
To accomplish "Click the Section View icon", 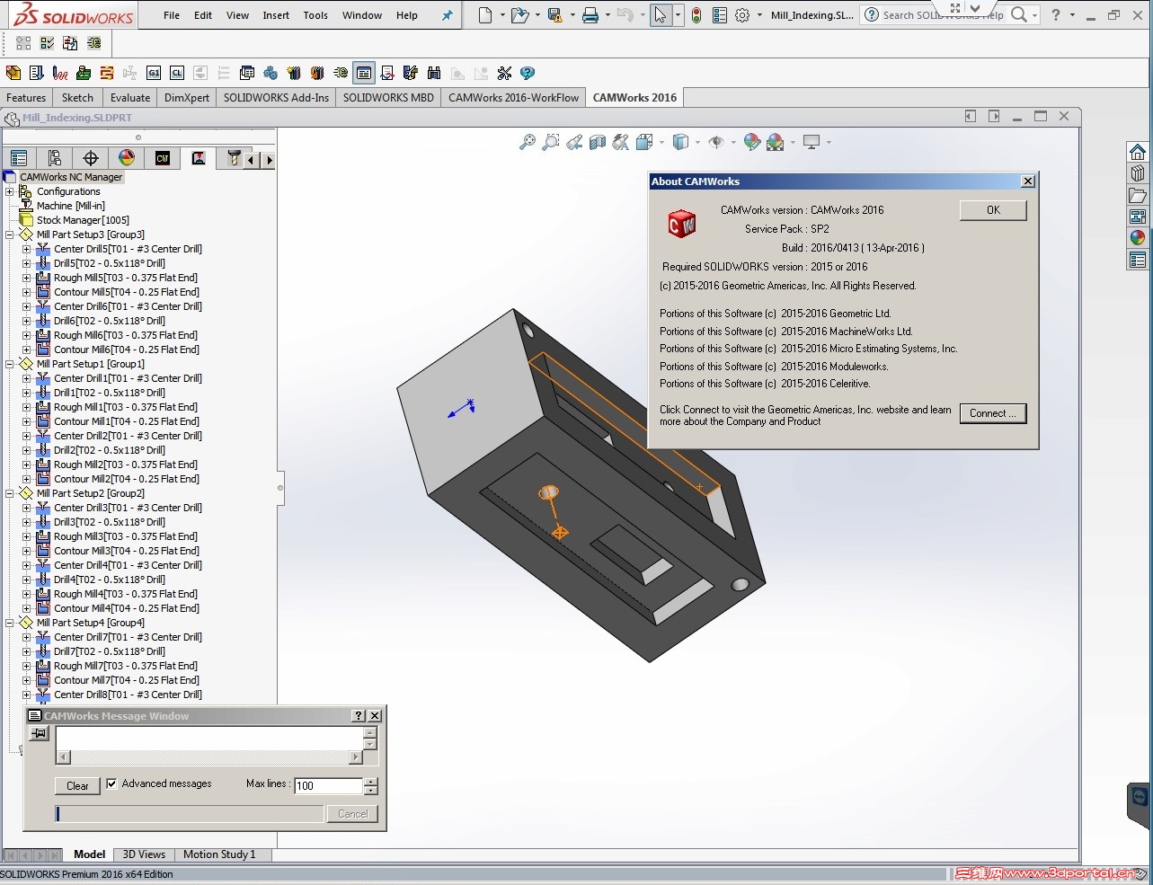I will point(598,142).
